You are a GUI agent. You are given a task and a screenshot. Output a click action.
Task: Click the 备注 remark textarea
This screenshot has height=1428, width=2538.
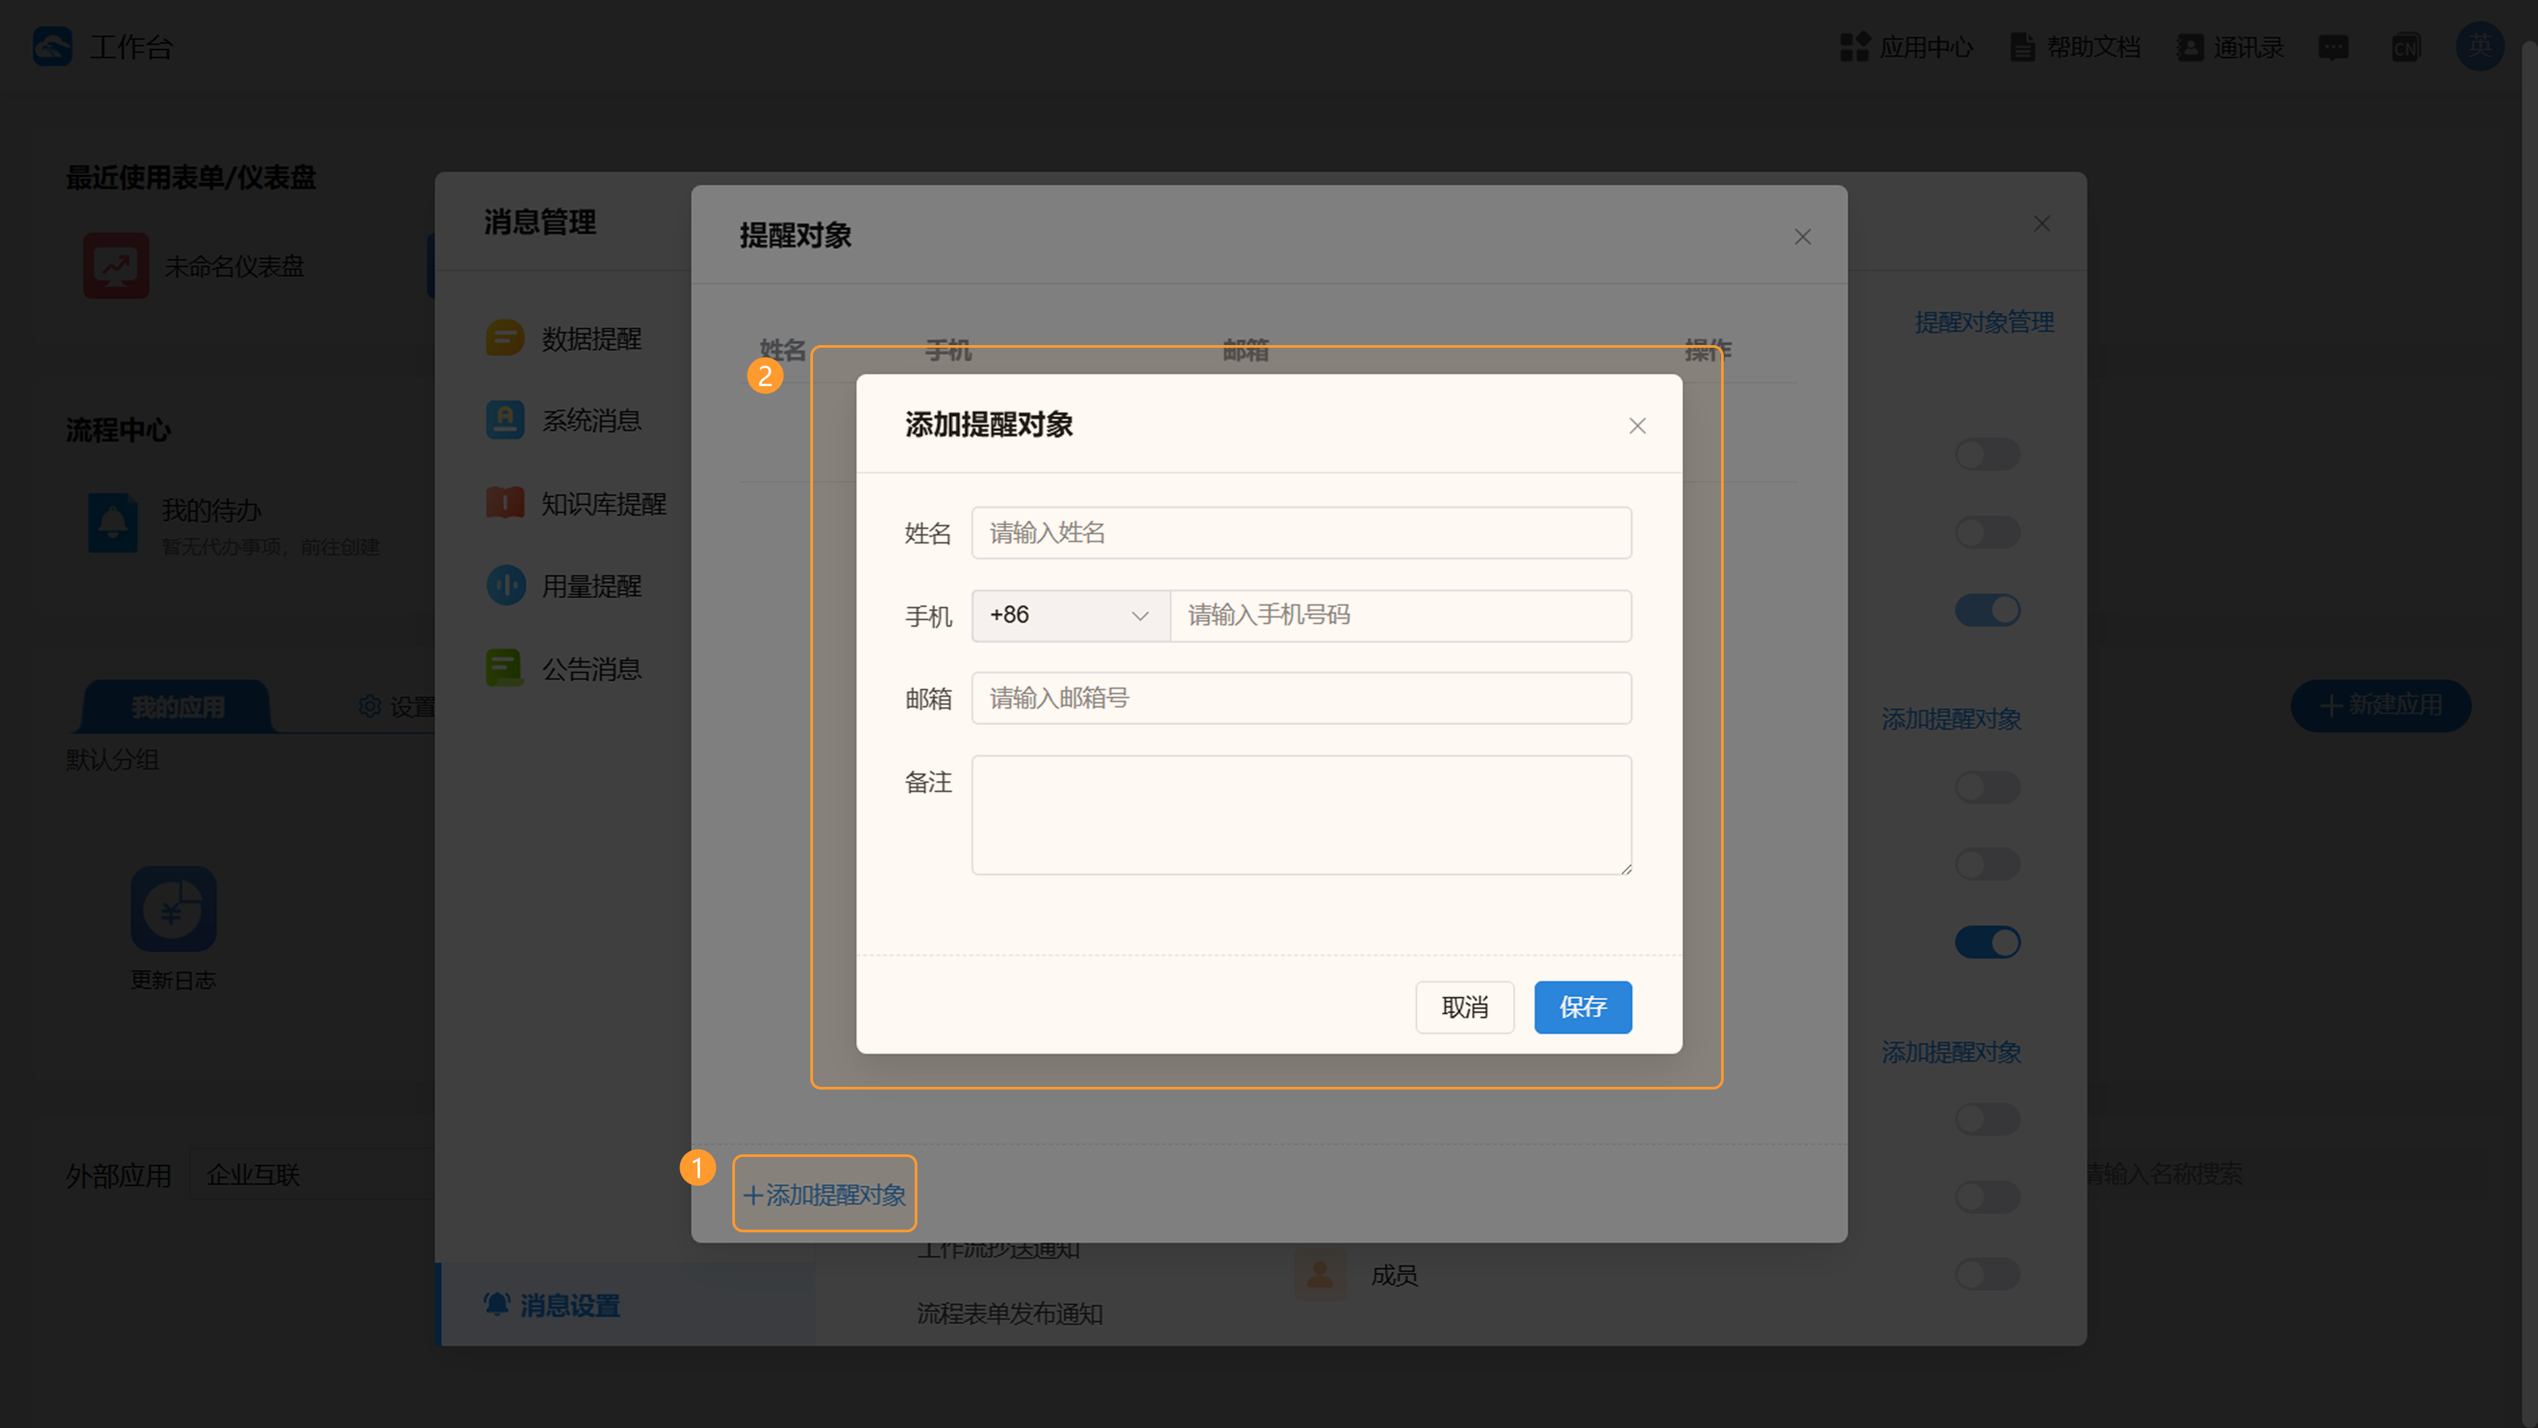point(1301,815)
